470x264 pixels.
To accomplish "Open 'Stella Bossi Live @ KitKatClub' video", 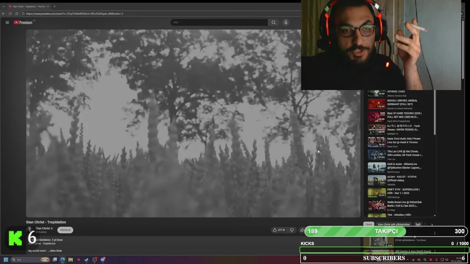I will tap(404, 204).
